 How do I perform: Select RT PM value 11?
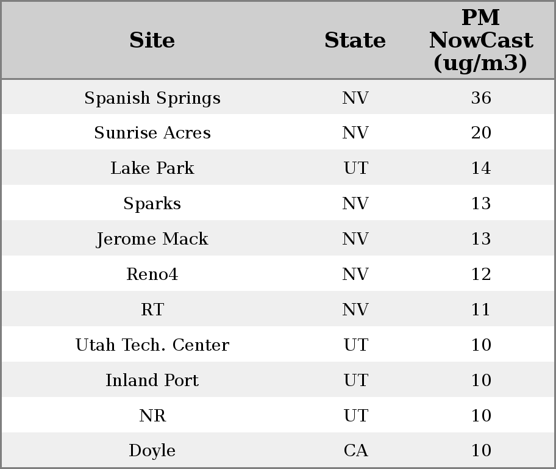click(x=480, y=310)
